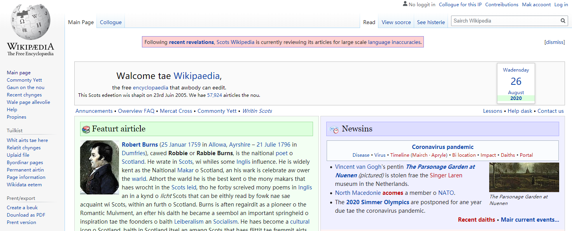Open the Wikipaedia link in welcome heading
The image size is (572, 231).
point(197,76)
